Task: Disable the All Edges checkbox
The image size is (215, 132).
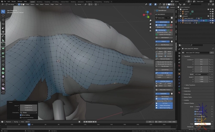Action: [x=195, y=114]
